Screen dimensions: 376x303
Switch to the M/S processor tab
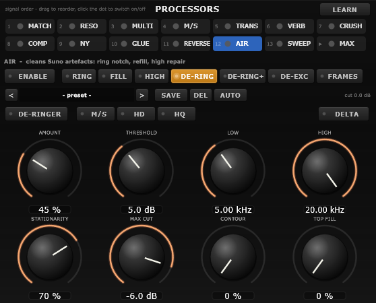click(x=185, y=26)
